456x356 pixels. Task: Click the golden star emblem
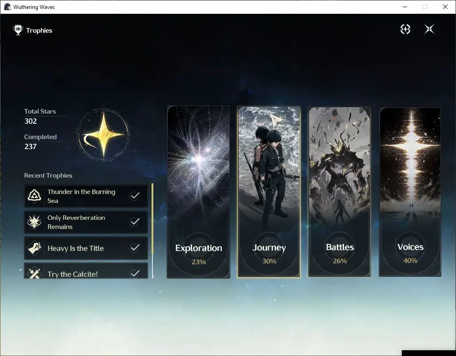pos(103,134)
